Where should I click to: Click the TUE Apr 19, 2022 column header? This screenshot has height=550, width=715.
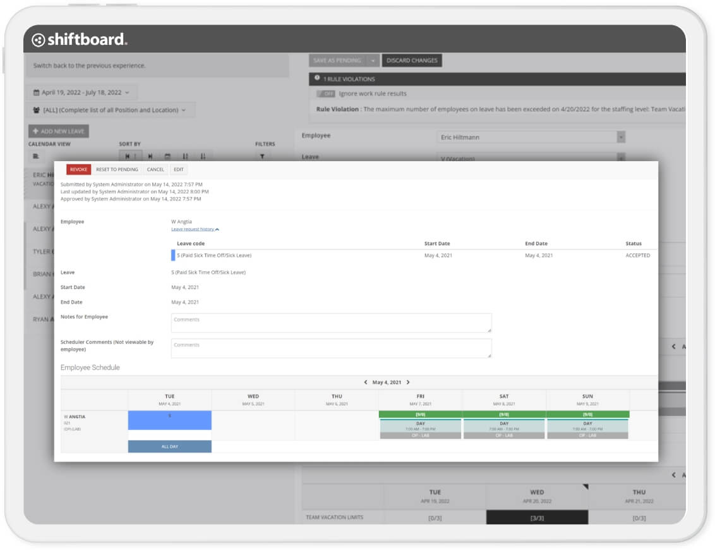(435, 496)
